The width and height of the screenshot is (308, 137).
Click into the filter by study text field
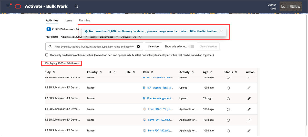point(94,47)
